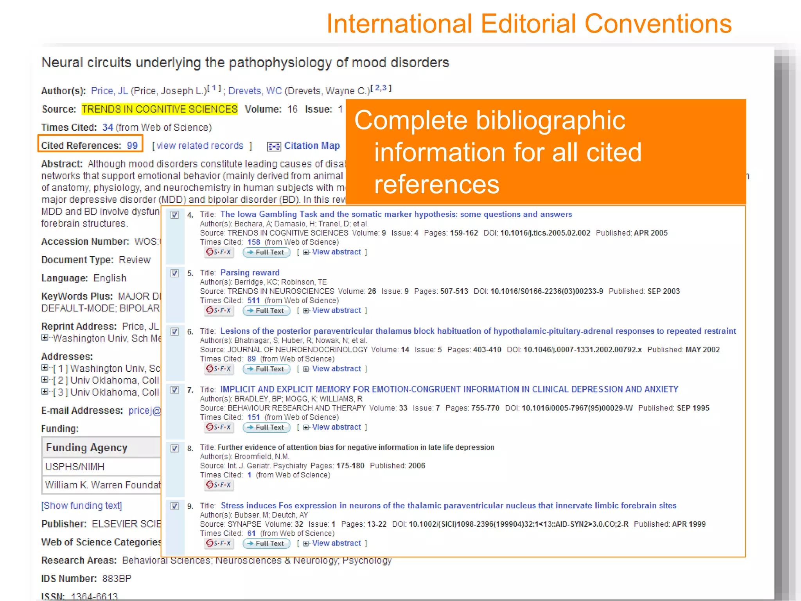Viewport: 801px width, 601px height.
Task: Click the pricej@ e-mail address link
Action: (144, 410)
